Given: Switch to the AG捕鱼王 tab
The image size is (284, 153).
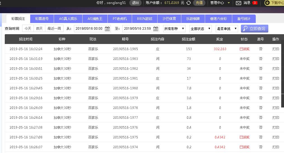Looking at the screenshot, I should pyautogui.click(x=95, y=19).
